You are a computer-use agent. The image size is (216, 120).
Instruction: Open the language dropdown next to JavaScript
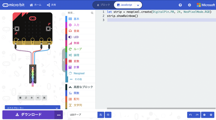coord(138,5)
